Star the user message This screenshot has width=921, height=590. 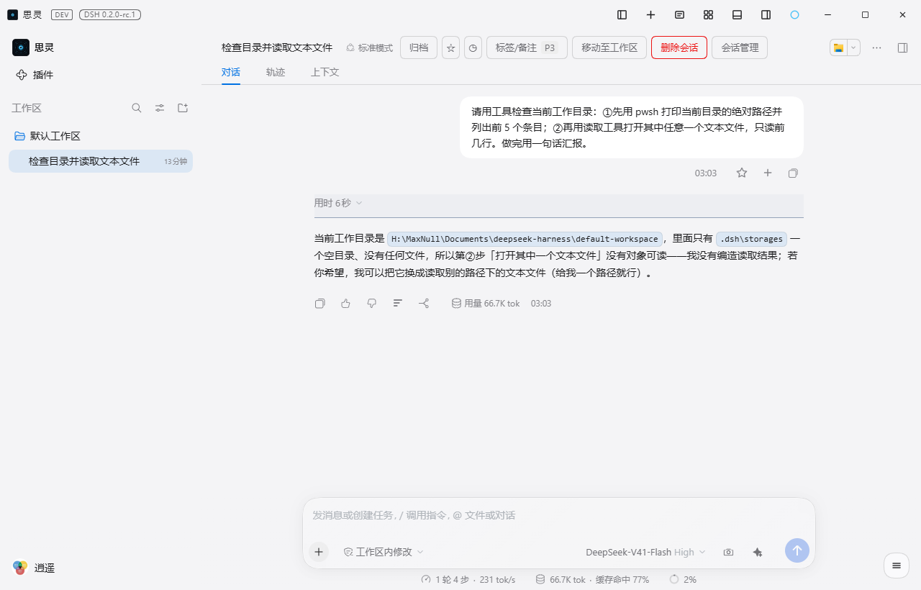(742, 173)
